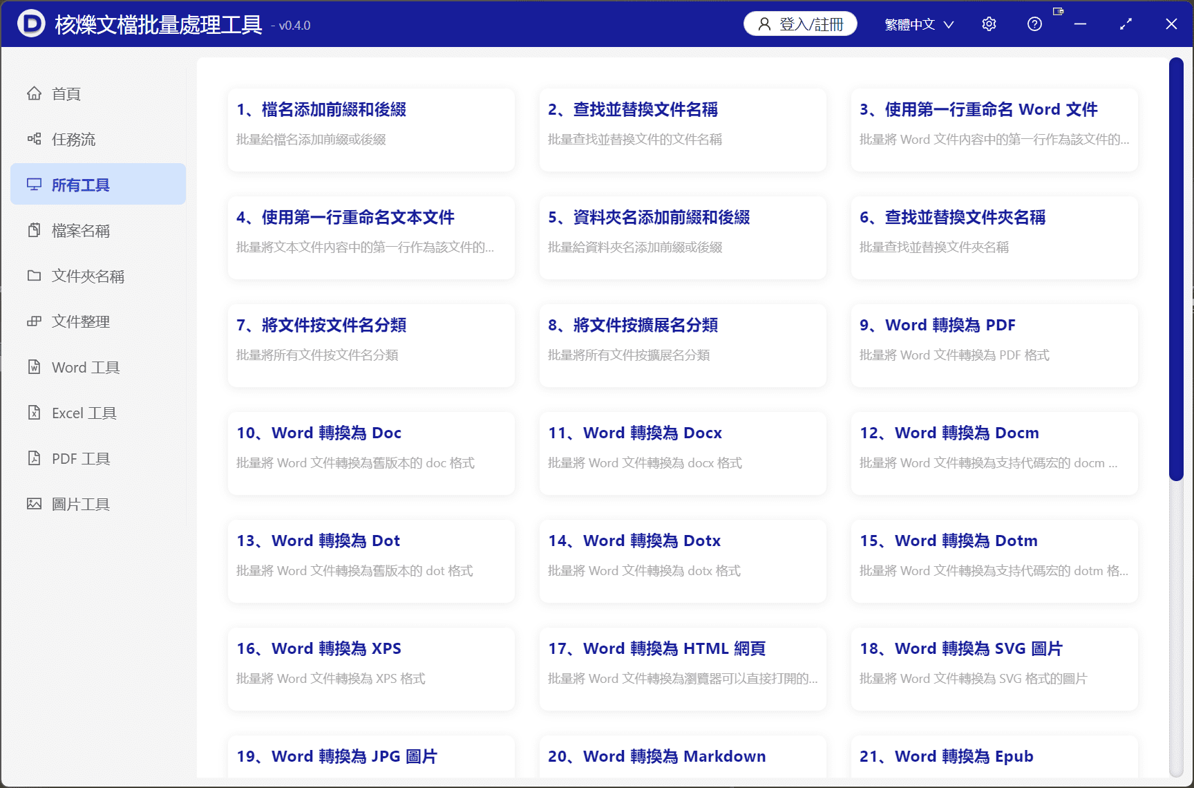Open tool 6 查找並替換文件夾名稱
The image size is (1194, 788).
click(994, 238)
